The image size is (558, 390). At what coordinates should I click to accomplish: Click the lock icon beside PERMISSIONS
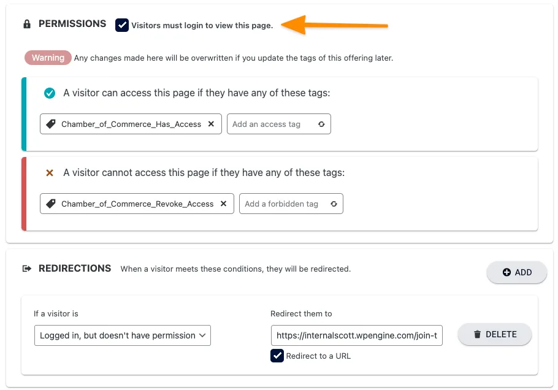[26, 23]
